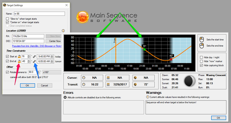
Task: Click the Name field containing m 66
Action: click(x=39, y=14)
